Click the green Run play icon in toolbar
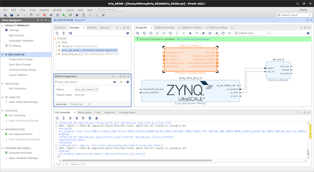The height and width of the screenshot is (172, 314). click(64, 15)
